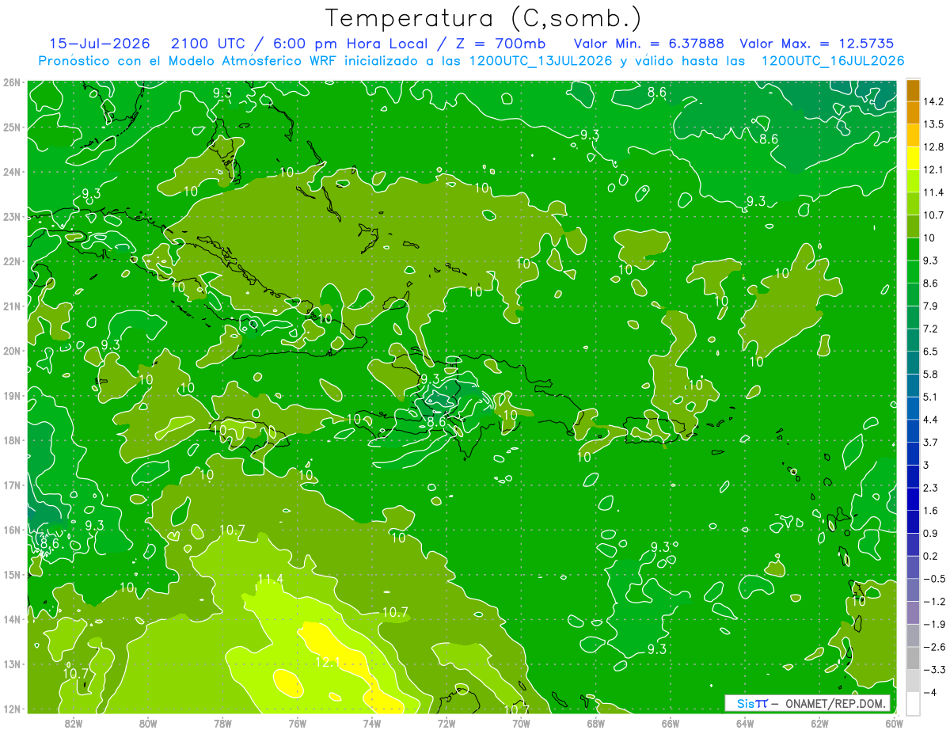Pick the orange swatch between 13.5 and 14.2
The height and width of the screenshot is (734, 950).
click(913, 112)
